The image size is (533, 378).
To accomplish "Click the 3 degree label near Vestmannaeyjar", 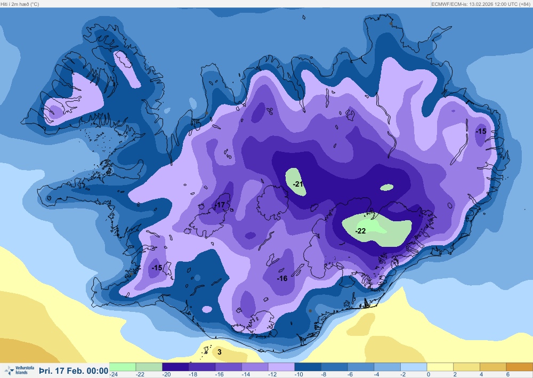I will (219, 352).
